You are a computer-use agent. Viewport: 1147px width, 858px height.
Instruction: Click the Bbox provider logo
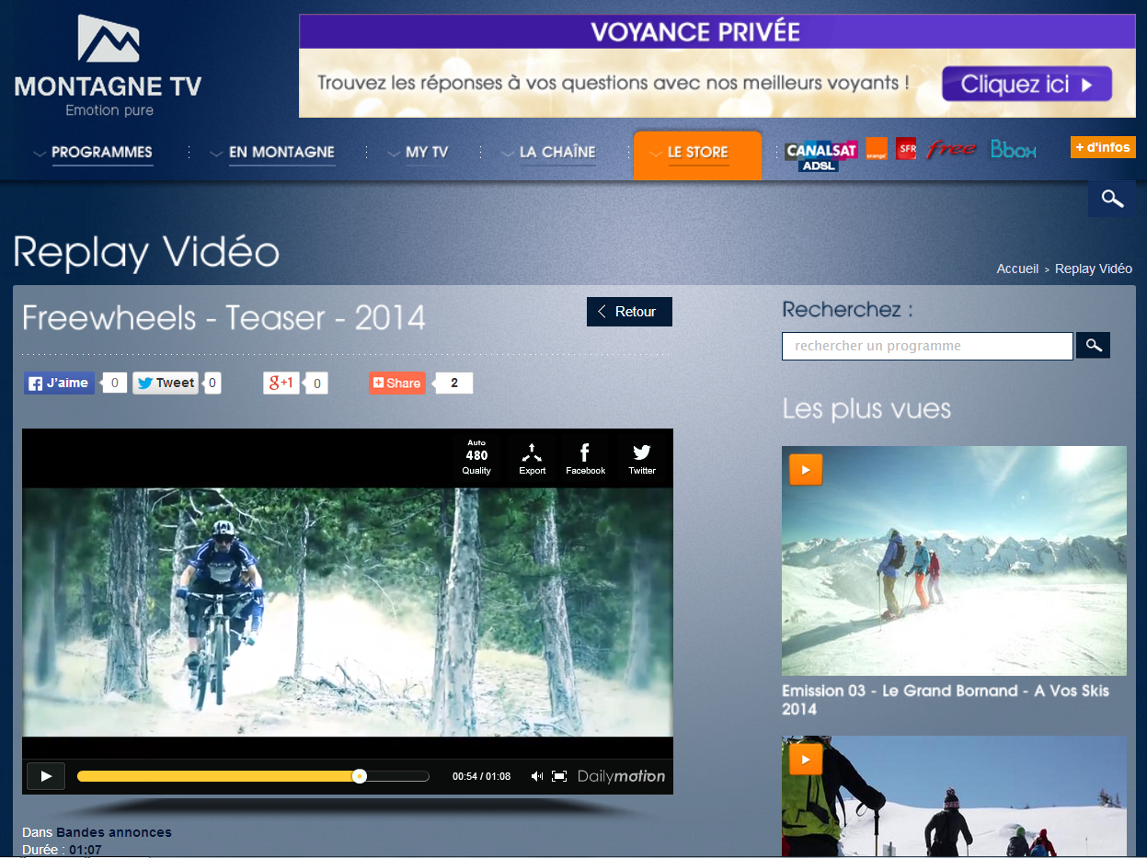tap(1013, 149)
